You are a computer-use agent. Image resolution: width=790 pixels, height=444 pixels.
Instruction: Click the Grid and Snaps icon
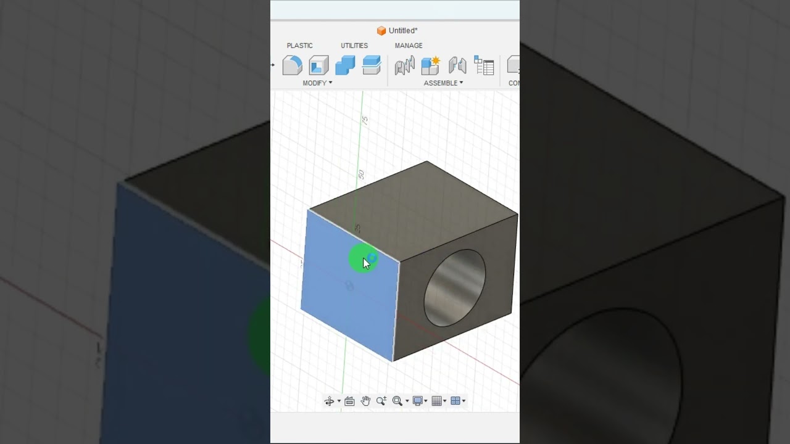(437, 401)
